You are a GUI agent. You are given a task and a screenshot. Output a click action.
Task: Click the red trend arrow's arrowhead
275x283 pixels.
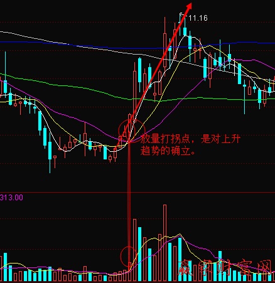pos(189,6)
